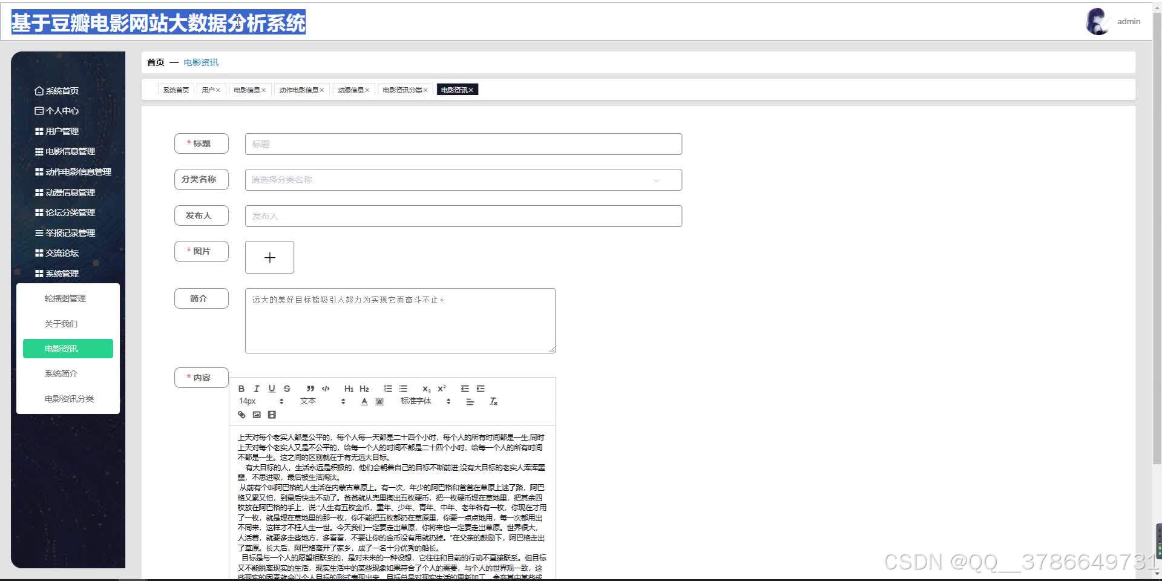1162x581 pixels.
Task: Decrease indent in the editor
Action: click(x=465, y=389)
